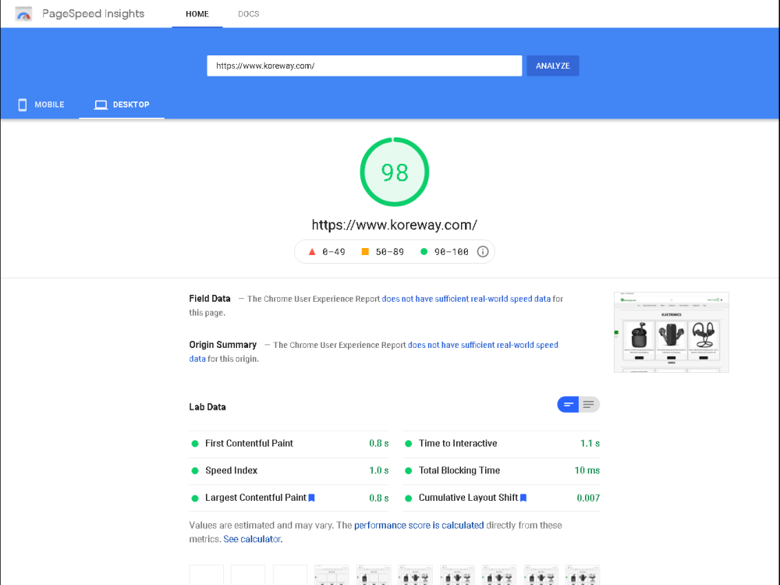Click the '1.0 s' speed index value
This screenshot has width=780, height=585.
[x=378, y=470]
